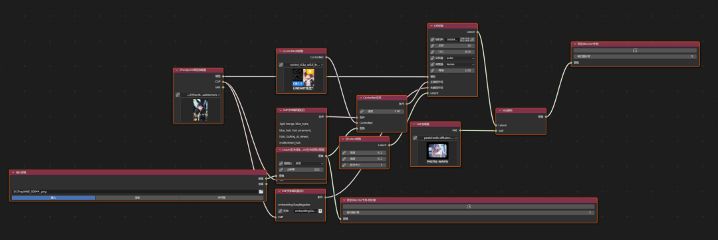Click the link icon beside Latent height 512
718x240 pixels.
pos(344,158)
